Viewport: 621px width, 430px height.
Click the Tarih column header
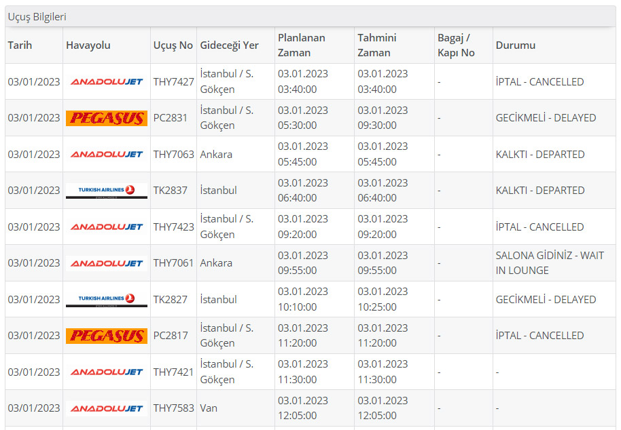(x=20, y=45)
